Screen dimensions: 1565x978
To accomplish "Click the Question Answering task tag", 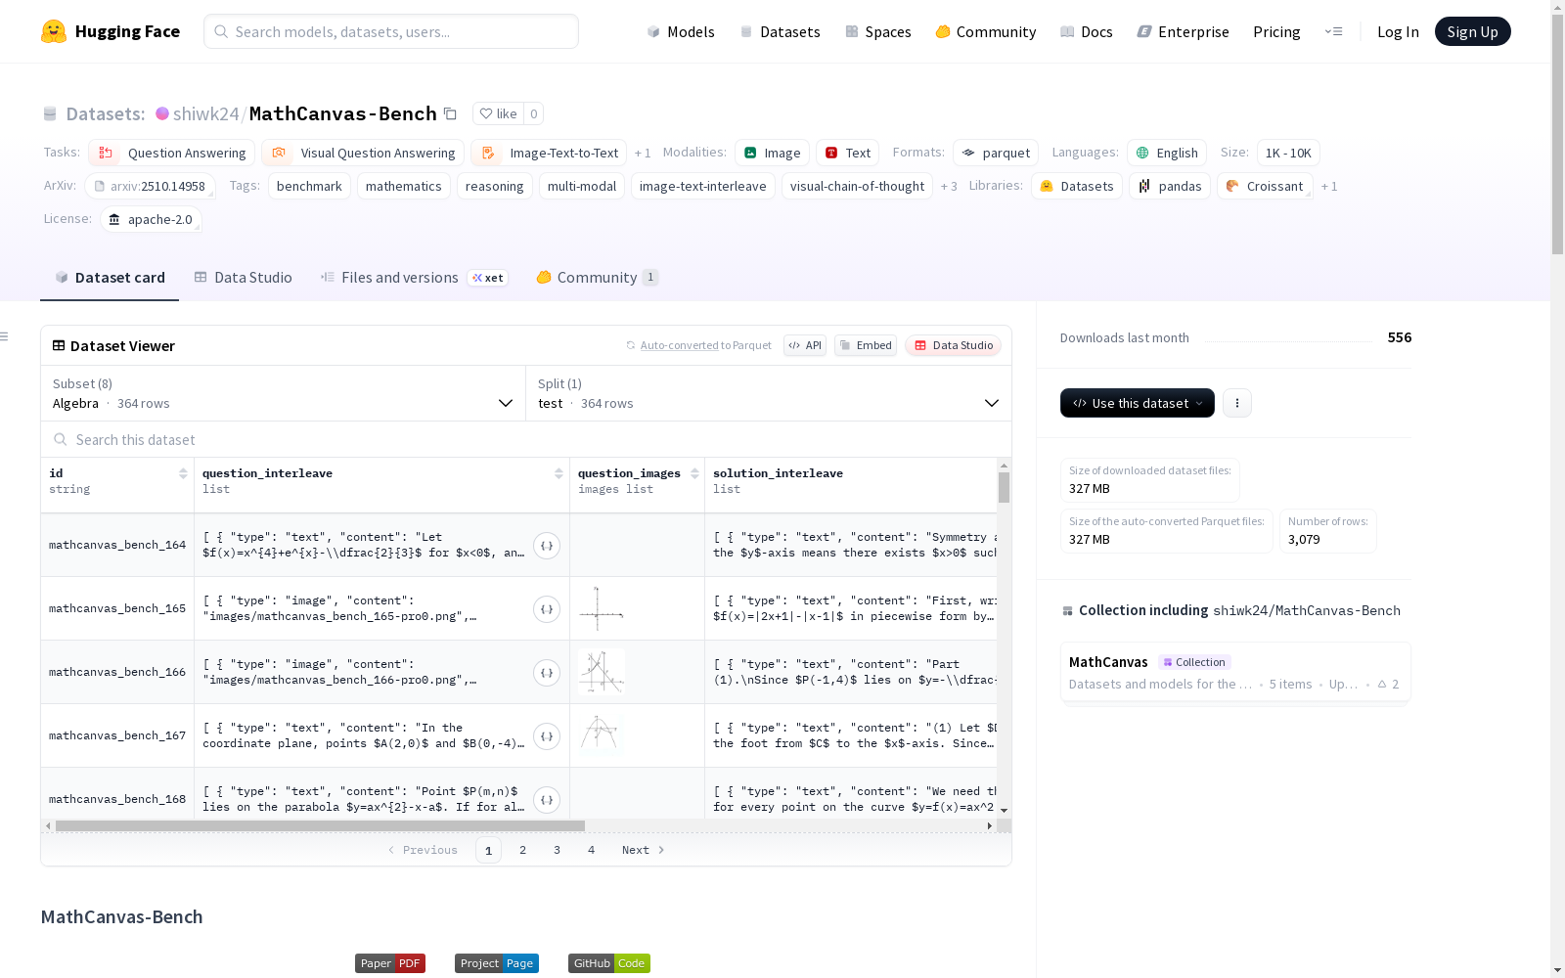I will tap(172, 153).
